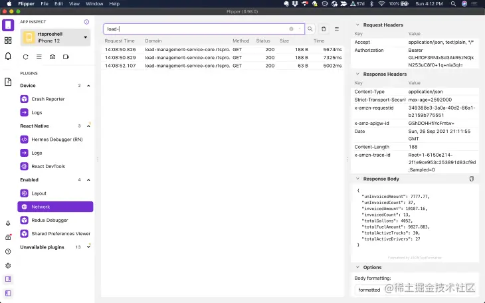The height and width of the screenshot is (303, 485).
Task: Collapse the Request Headers section
Action: coord(357,25)
